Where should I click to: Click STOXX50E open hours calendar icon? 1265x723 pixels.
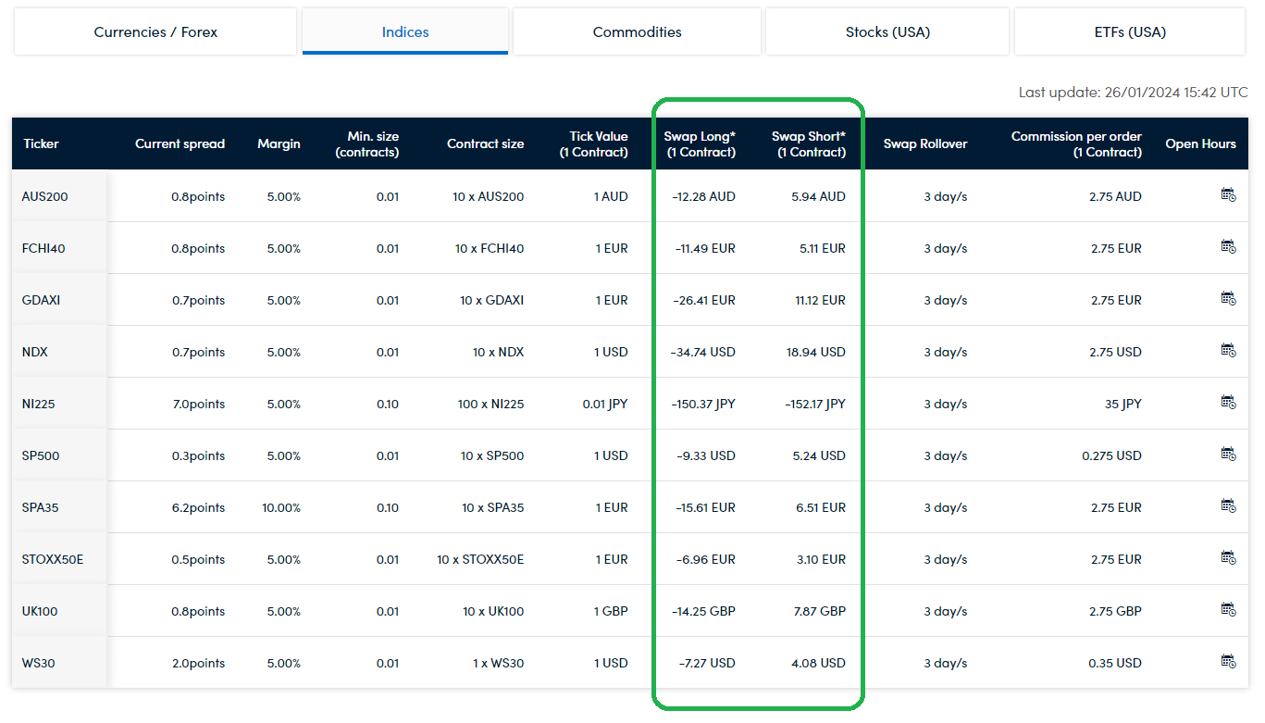click(1228, 557)
